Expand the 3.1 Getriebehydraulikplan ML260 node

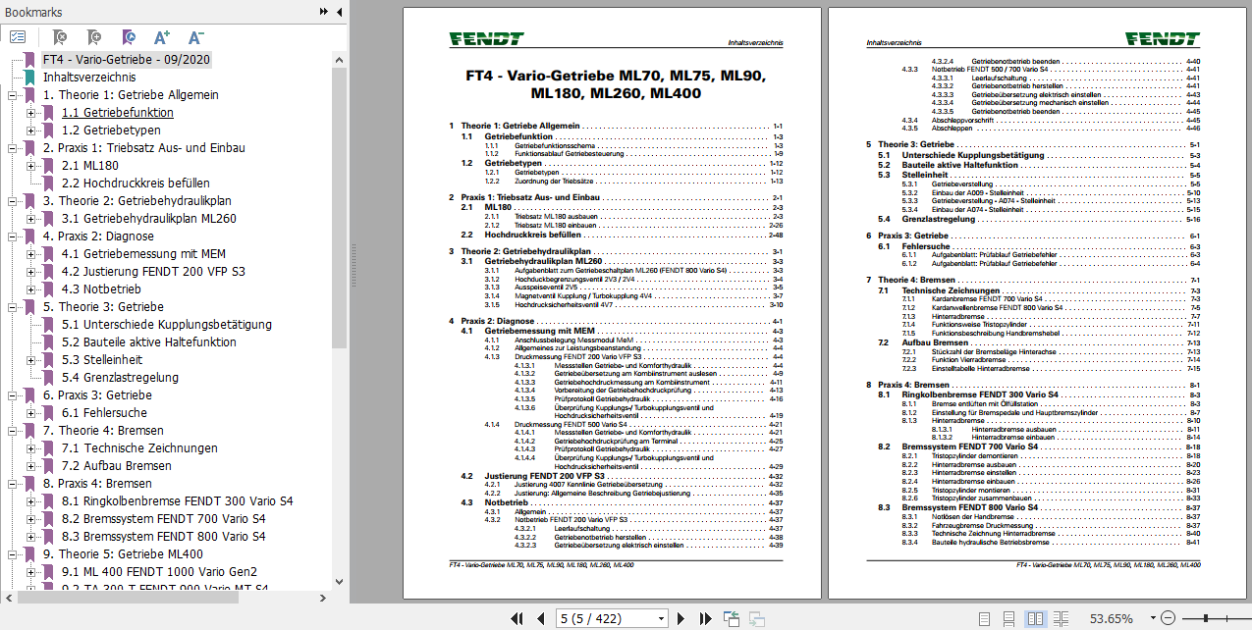pyautogui.click(x=30, y=219)
